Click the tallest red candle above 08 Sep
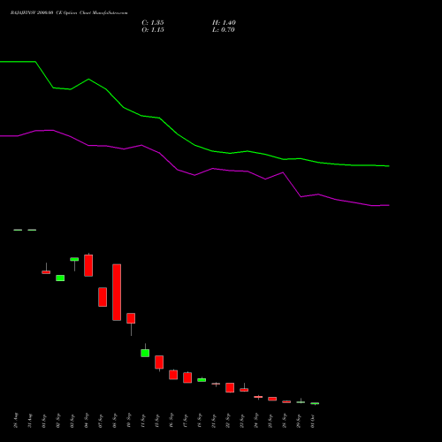 click(117, 293)
